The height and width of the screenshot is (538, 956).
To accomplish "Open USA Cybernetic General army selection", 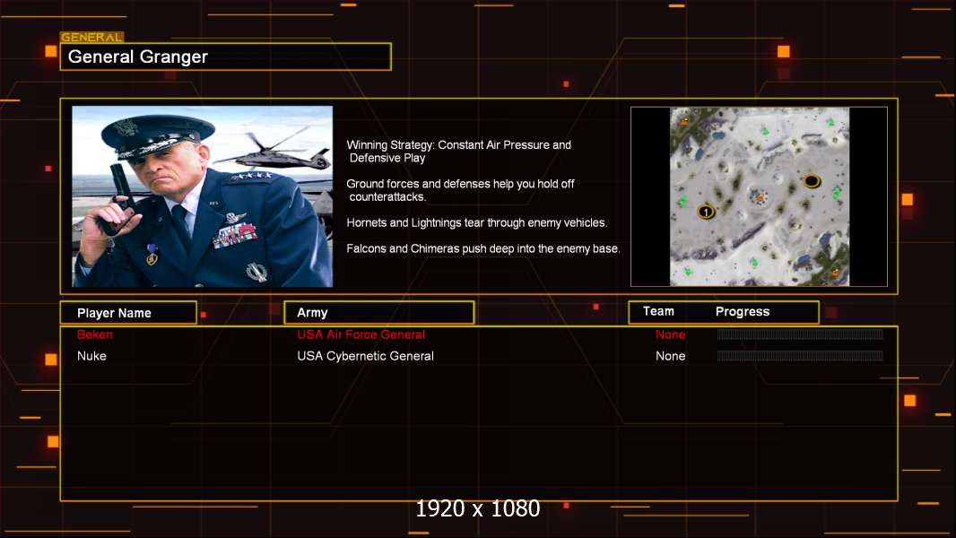I will click(x=365, y=356).
